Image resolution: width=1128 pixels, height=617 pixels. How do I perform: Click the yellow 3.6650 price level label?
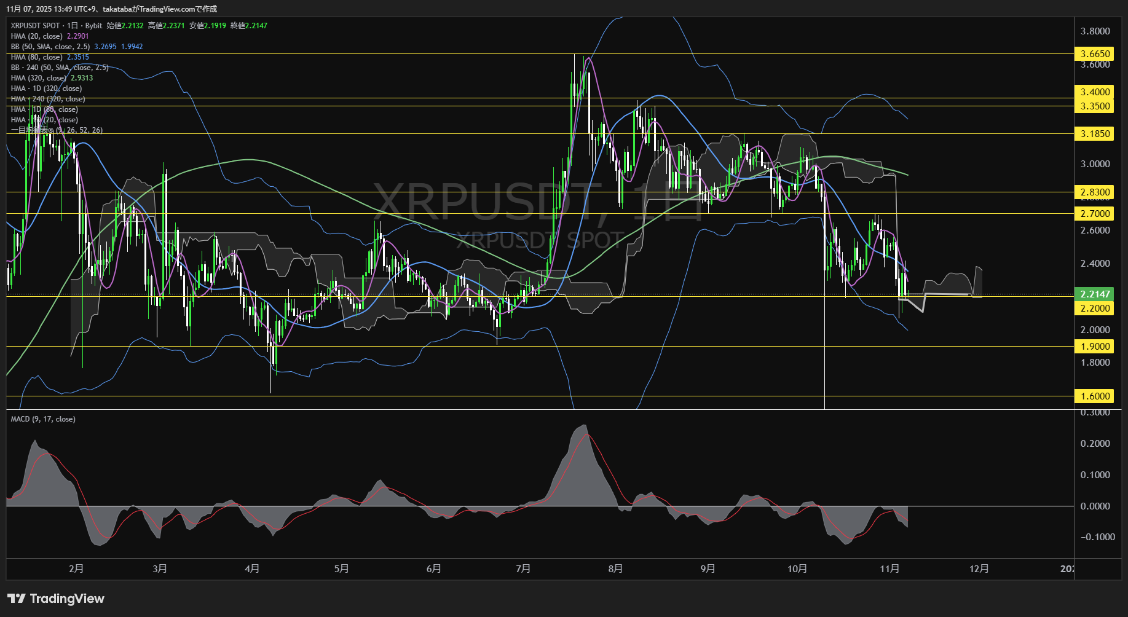tap(1094, 53)
